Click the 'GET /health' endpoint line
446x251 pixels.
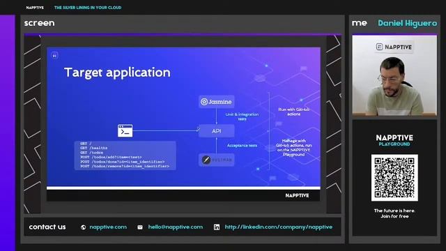94,148
